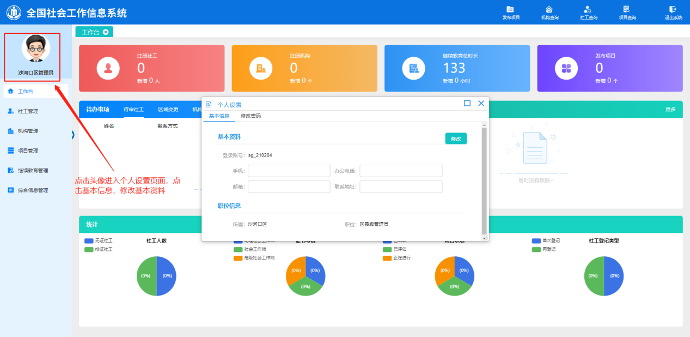Click the 社工登记类型 pie chart
The width and height of the screenshot is (690, 337).
click(x=604, y=276)
